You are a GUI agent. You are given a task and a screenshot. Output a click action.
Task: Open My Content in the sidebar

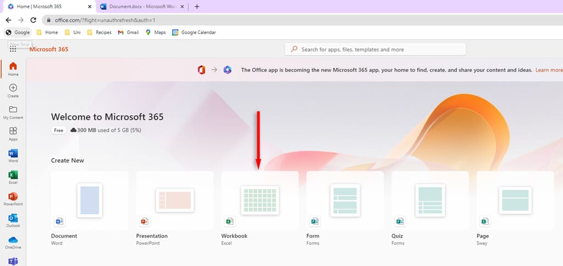13,112
